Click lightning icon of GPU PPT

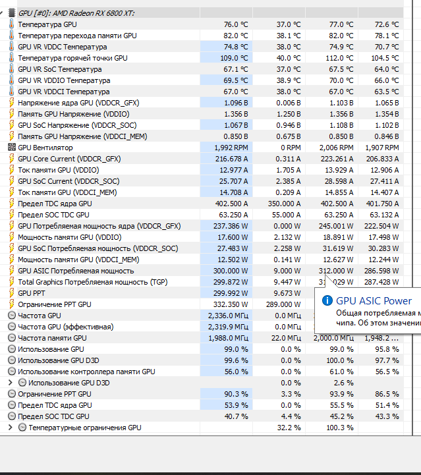11,293
